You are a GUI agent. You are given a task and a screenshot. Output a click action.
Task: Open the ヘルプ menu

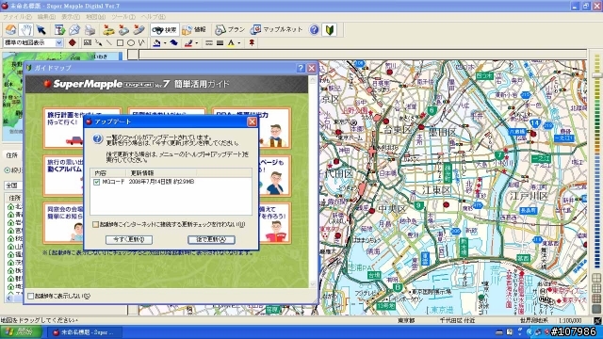tap(153, 17)
